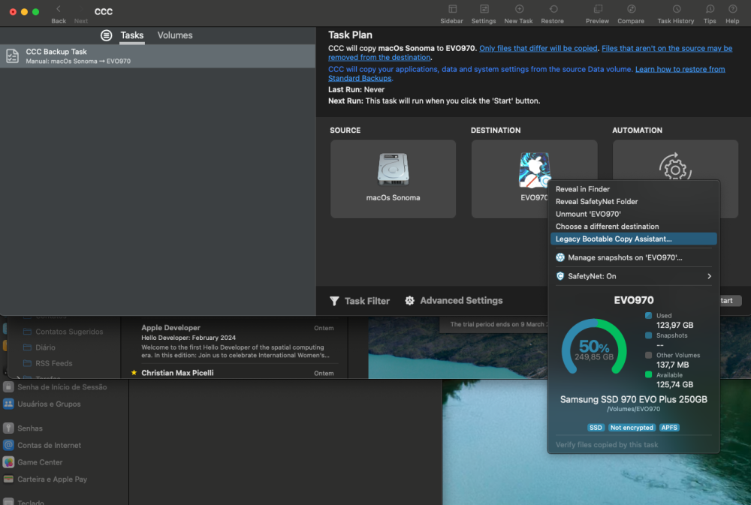Open Apple Developer email in Mail window
The image size is (751, 505).
(x=237, y=341)
